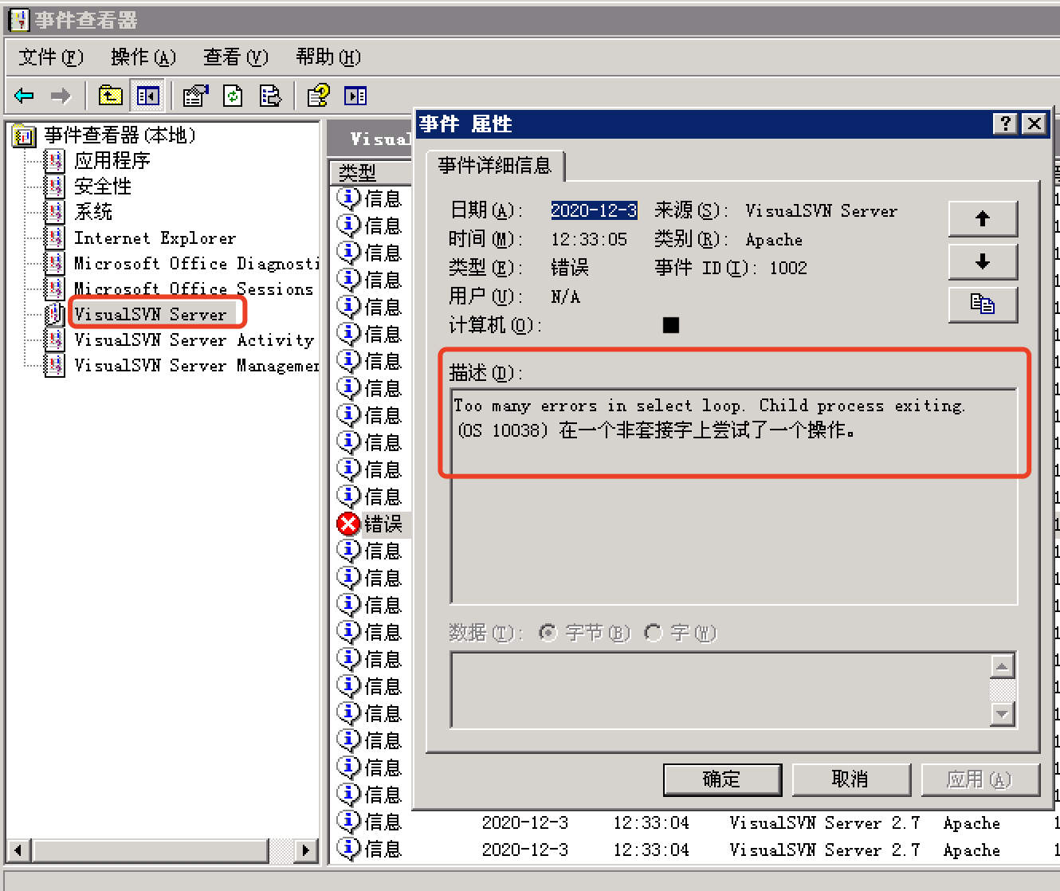Open the 文件(F) menu

pos(51,57)
